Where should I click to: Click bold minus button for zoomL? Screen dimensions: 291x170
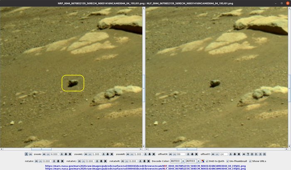(86, 154)
